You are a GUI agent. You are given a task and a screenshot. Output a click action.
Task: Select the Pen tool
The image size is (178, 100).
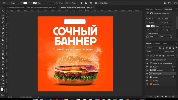(x=3, y=62)
